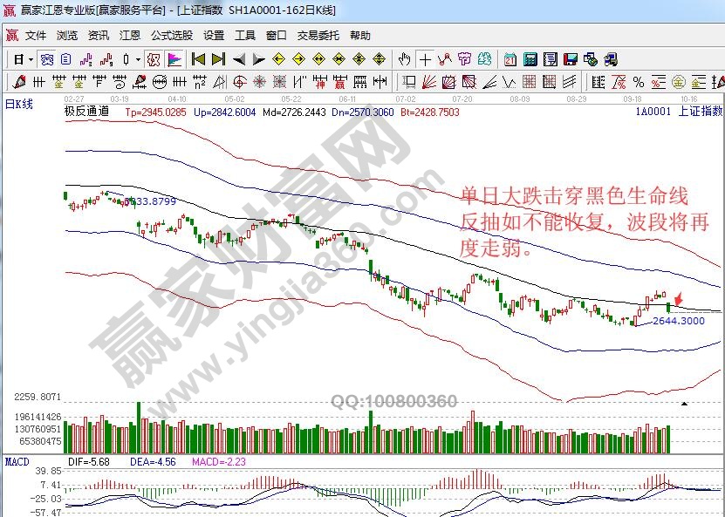This screenshot has height=517, width=725.
Task: Click the 2644.3000 low price marker
Action: tap(678, 321)
